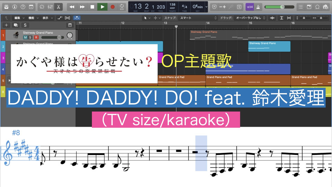The height and width of the screenshot is (187, 332).
Task: Open the Note Pad icon
Action: point(309,7)
